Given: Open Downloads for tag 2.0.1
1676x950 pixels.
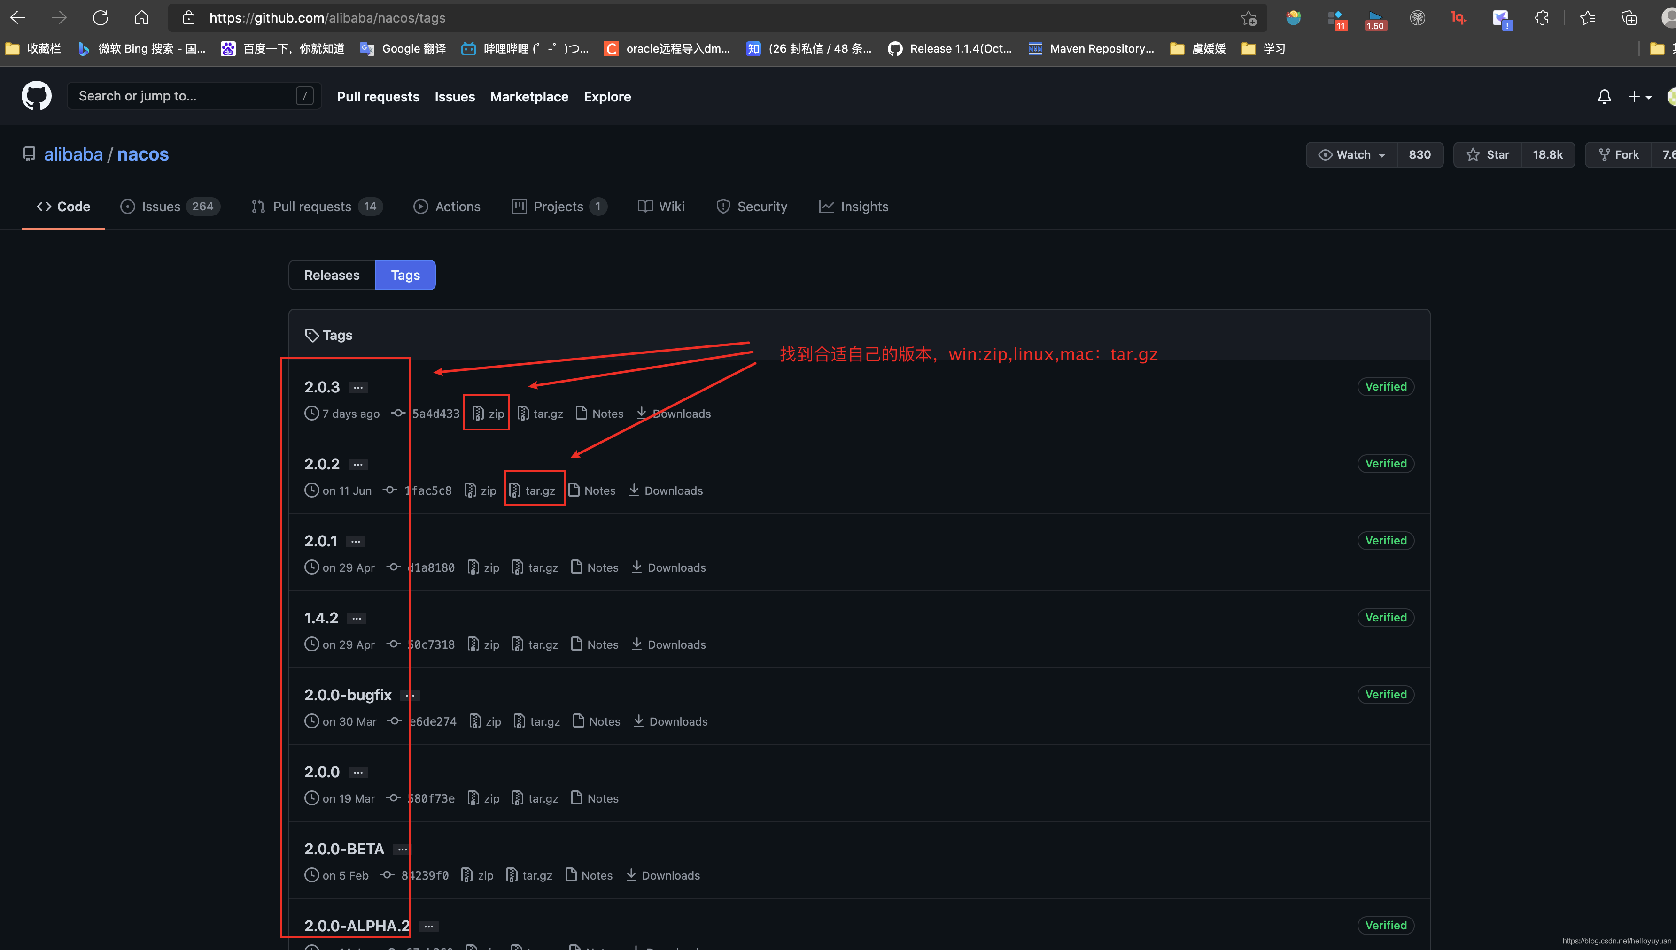Looking at the screenshot, I should click(x=668, y=567).
